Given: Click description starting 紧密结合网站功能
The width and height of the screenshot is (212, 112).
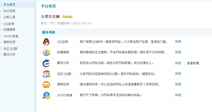Looking at the screenshot, I should (x=117, y=63).
